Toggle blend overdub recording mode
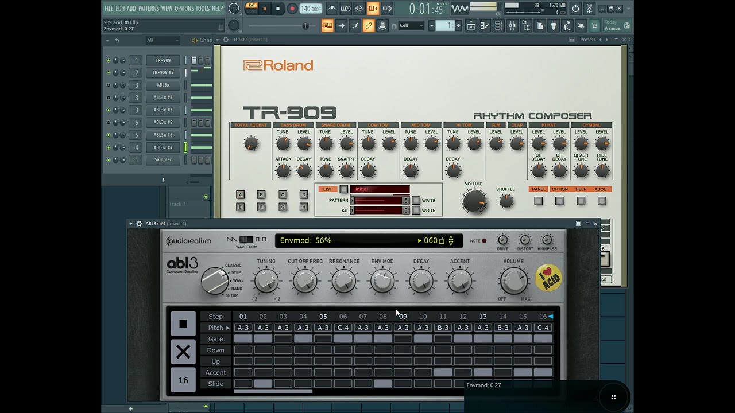The width and height of the screenshot is (735, 413). point(373,9)
